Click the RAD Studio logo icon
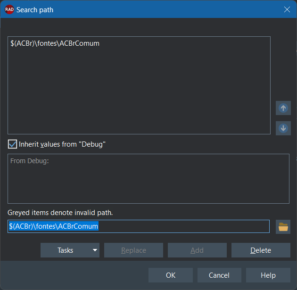The image size is (297, 290). 9,9
